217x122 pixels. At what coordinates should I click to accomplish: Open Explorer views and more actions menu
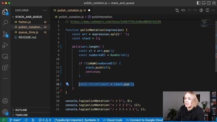tap(45, 11)
